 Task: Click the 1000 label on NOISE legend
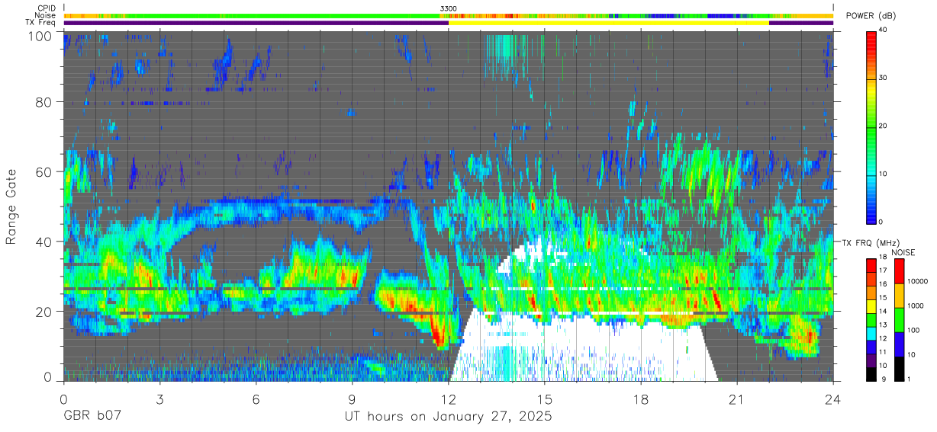(915, 306)
